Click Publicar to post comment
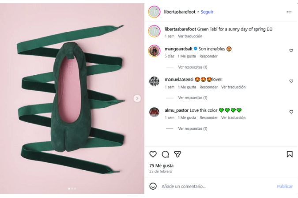 click(x=284, y=187)
